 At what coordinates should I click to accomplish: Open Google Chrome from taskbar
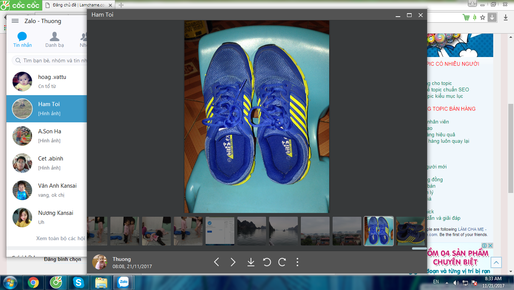click(x=33, y=282)
